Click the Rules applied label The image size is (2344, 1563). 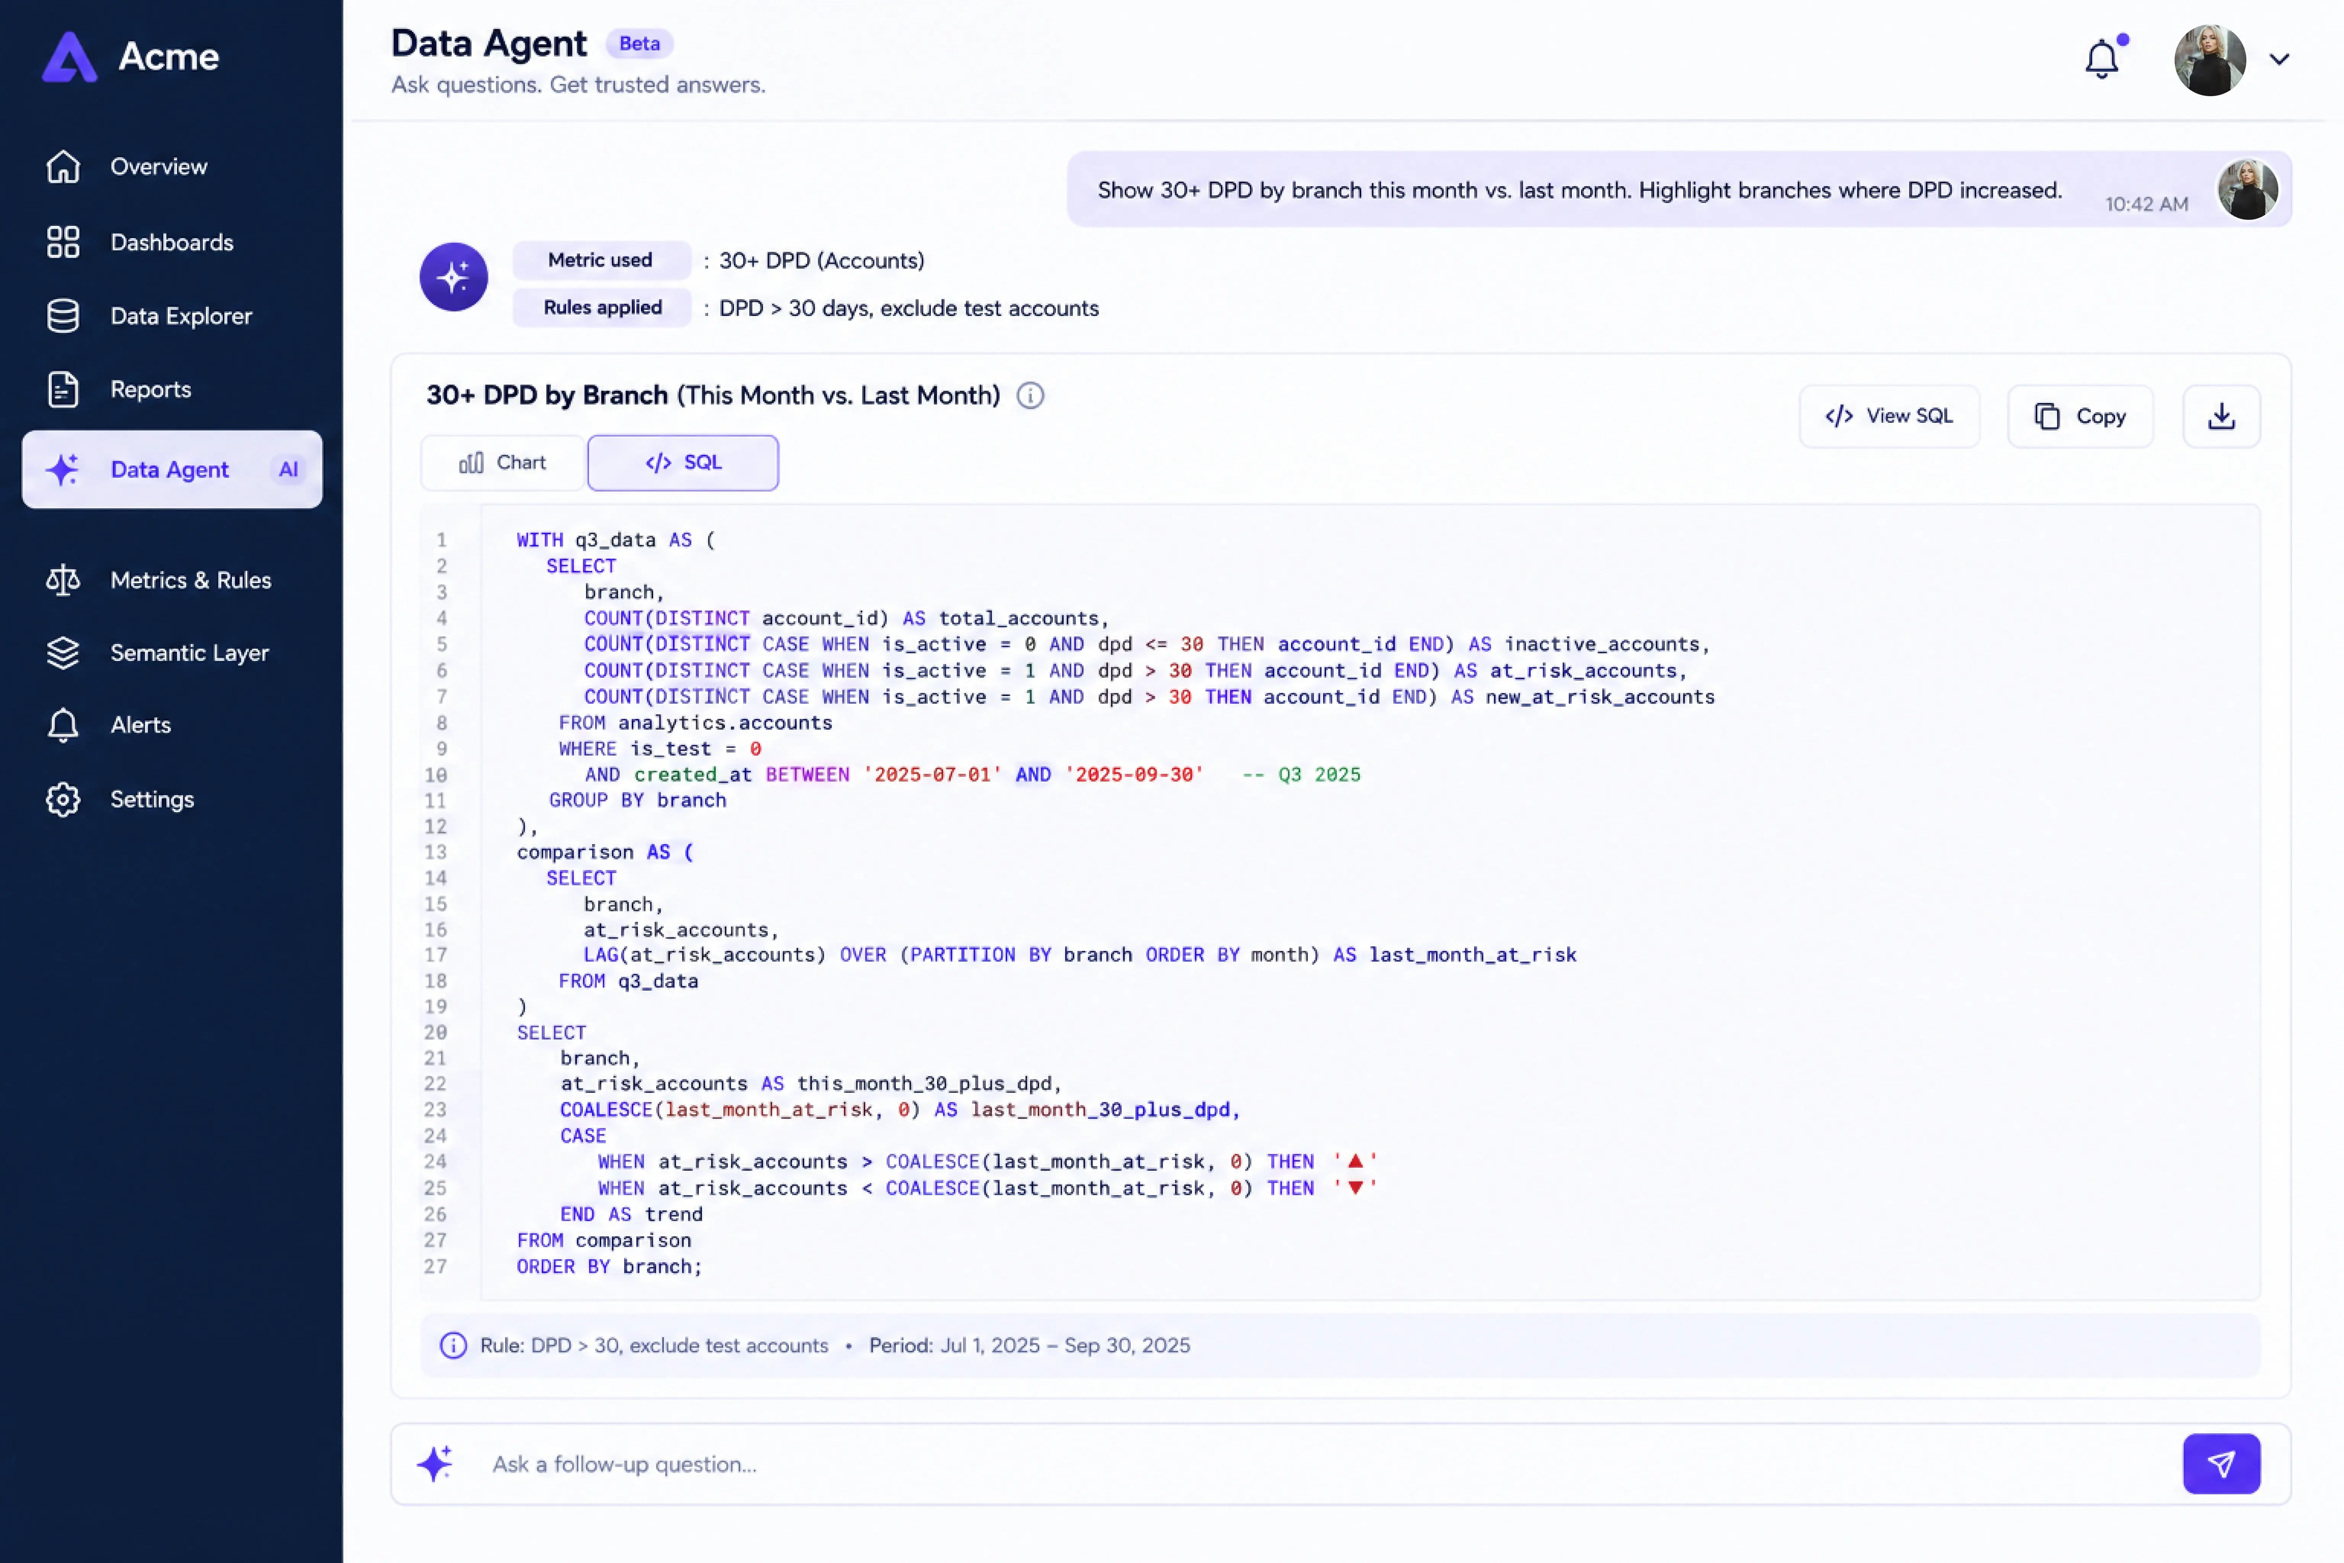coord(602,307)
